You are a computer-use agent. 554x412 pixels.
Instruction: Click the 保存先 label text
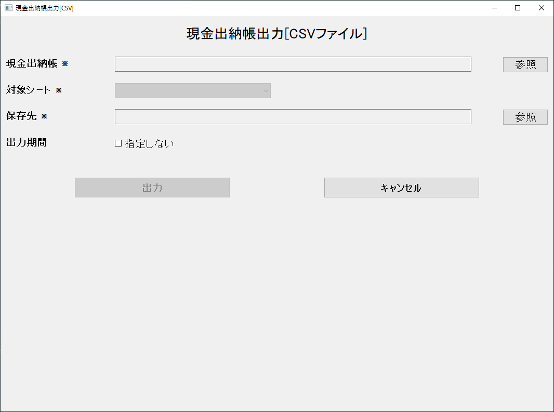(x=23, y=116)
